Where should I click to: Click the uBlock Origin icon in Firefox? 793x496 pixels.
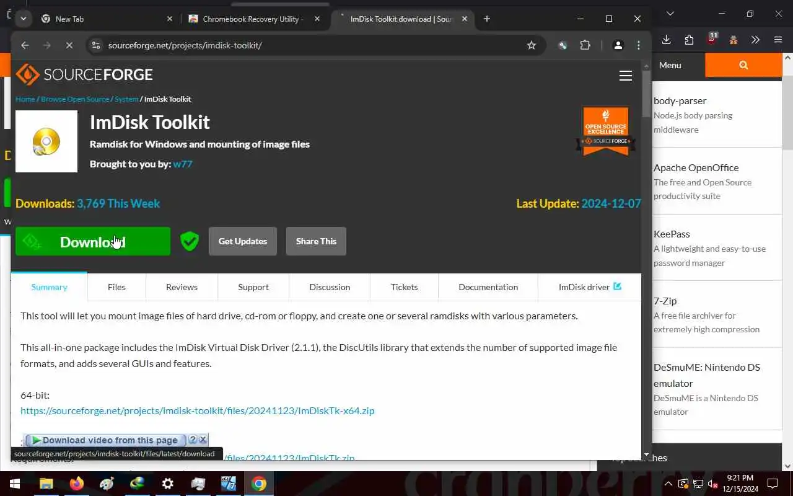point(712,39)
